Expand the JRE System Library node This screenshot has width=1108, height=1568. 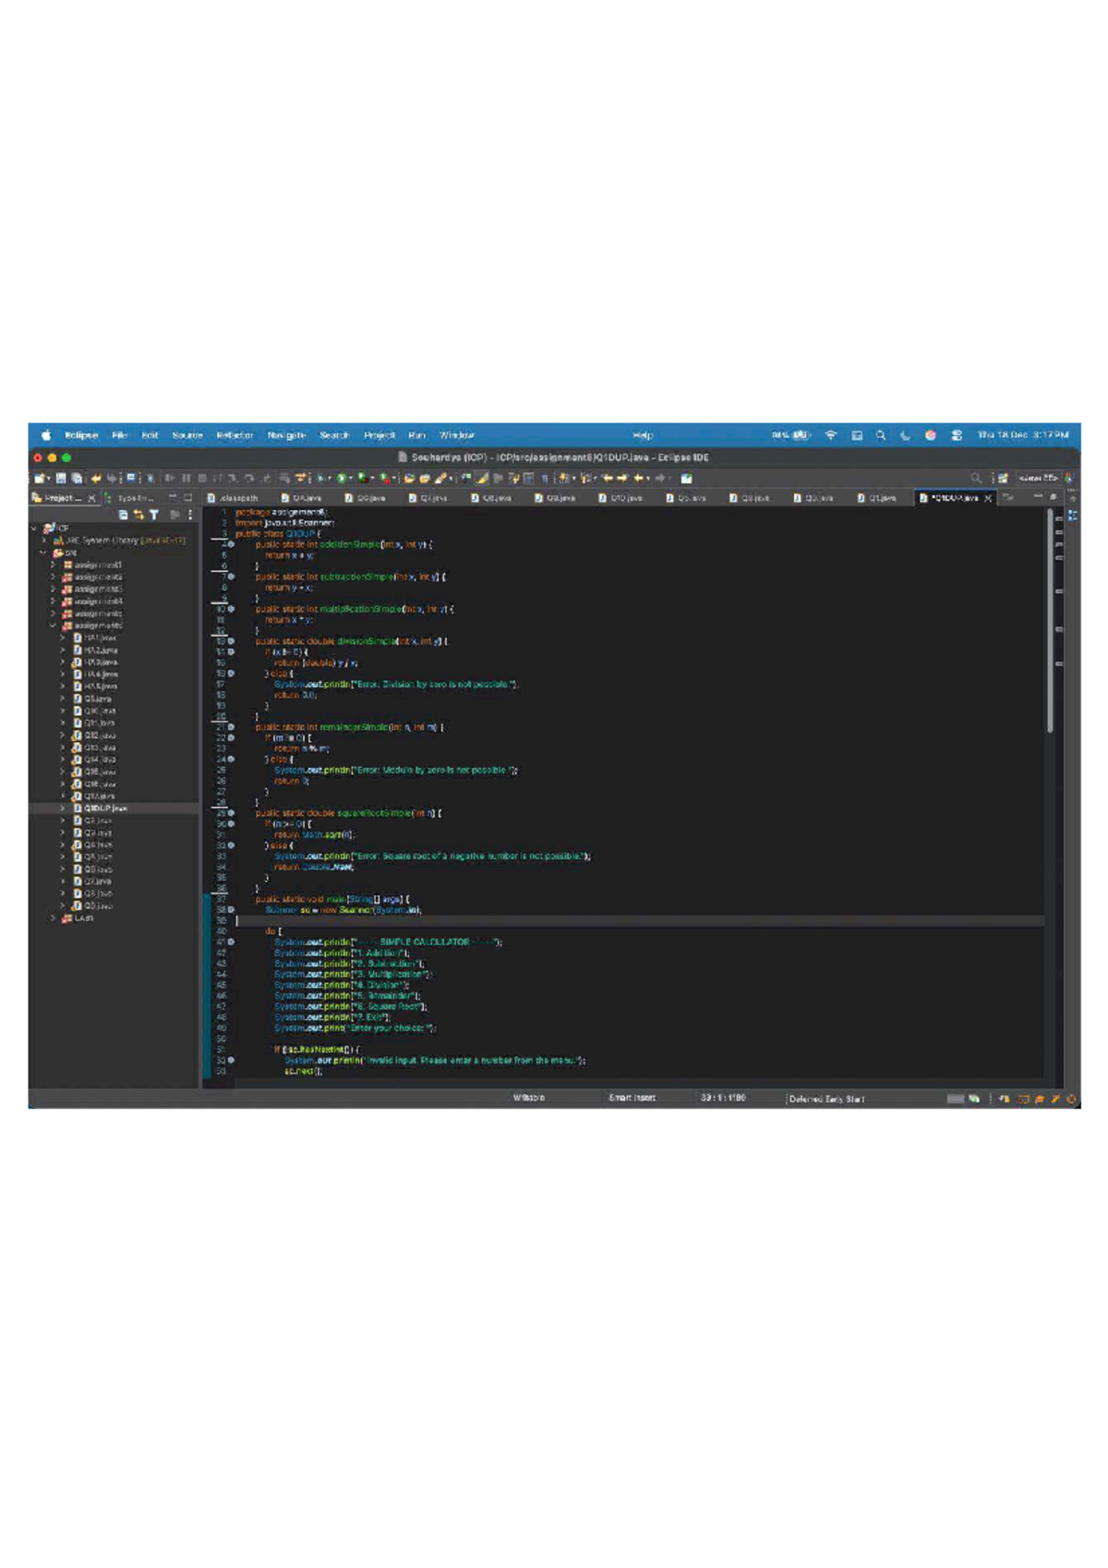click(43, 541)
